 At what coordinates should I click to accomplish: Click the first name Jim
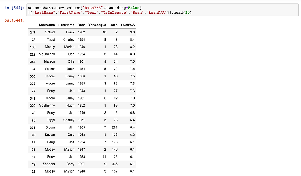[72, 127]
